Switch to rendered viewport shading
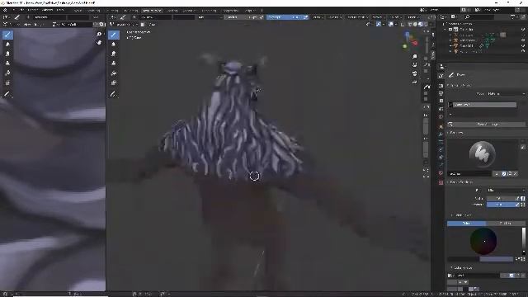The image size is (528, 297). pos(426,24)
